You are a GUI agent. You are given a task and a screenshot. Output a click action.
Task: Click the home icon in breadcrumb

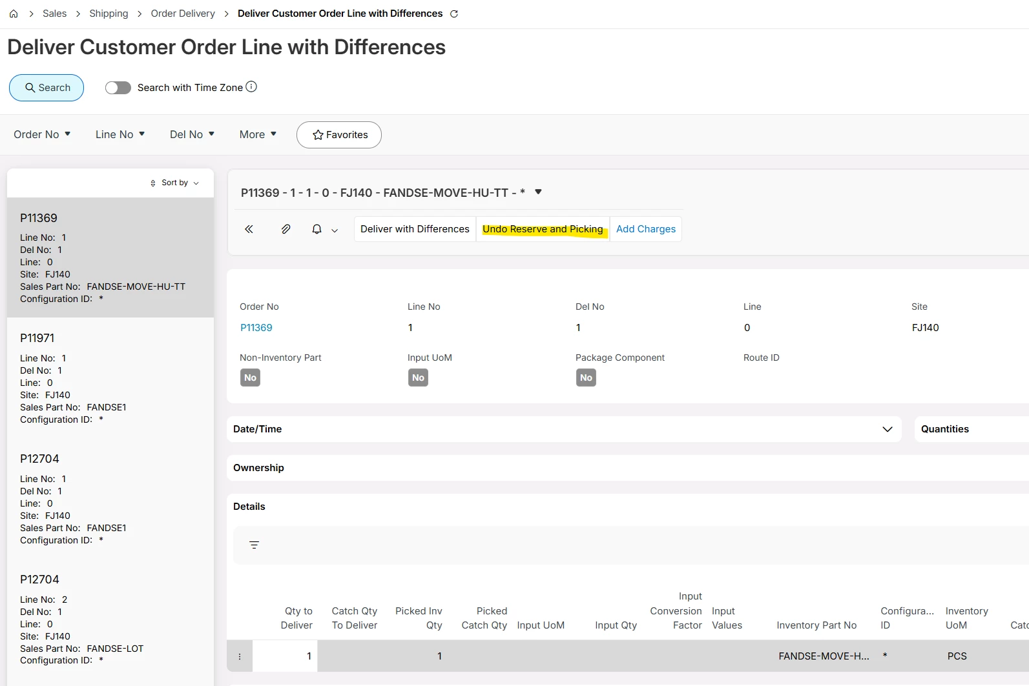pyautogui.click(x=14, y=14)
